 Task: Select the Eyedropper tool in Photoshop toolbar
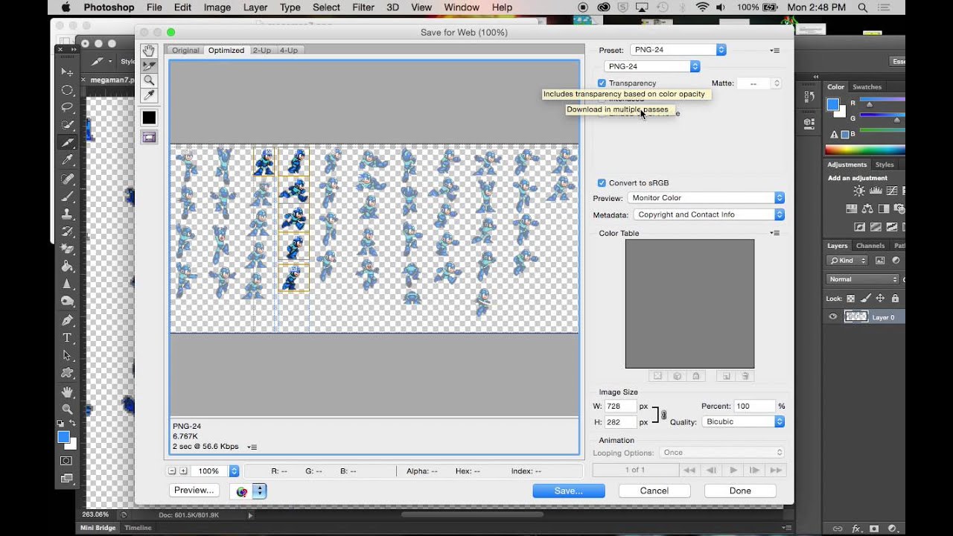68,160
